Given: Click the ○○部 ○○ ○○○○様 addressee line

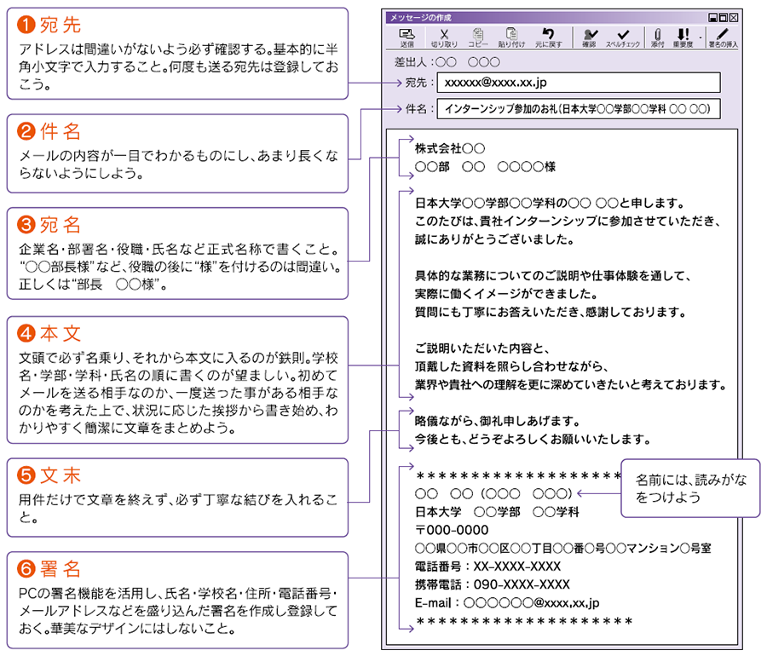Looking at the screenshot, I should [x=485, y=167].
